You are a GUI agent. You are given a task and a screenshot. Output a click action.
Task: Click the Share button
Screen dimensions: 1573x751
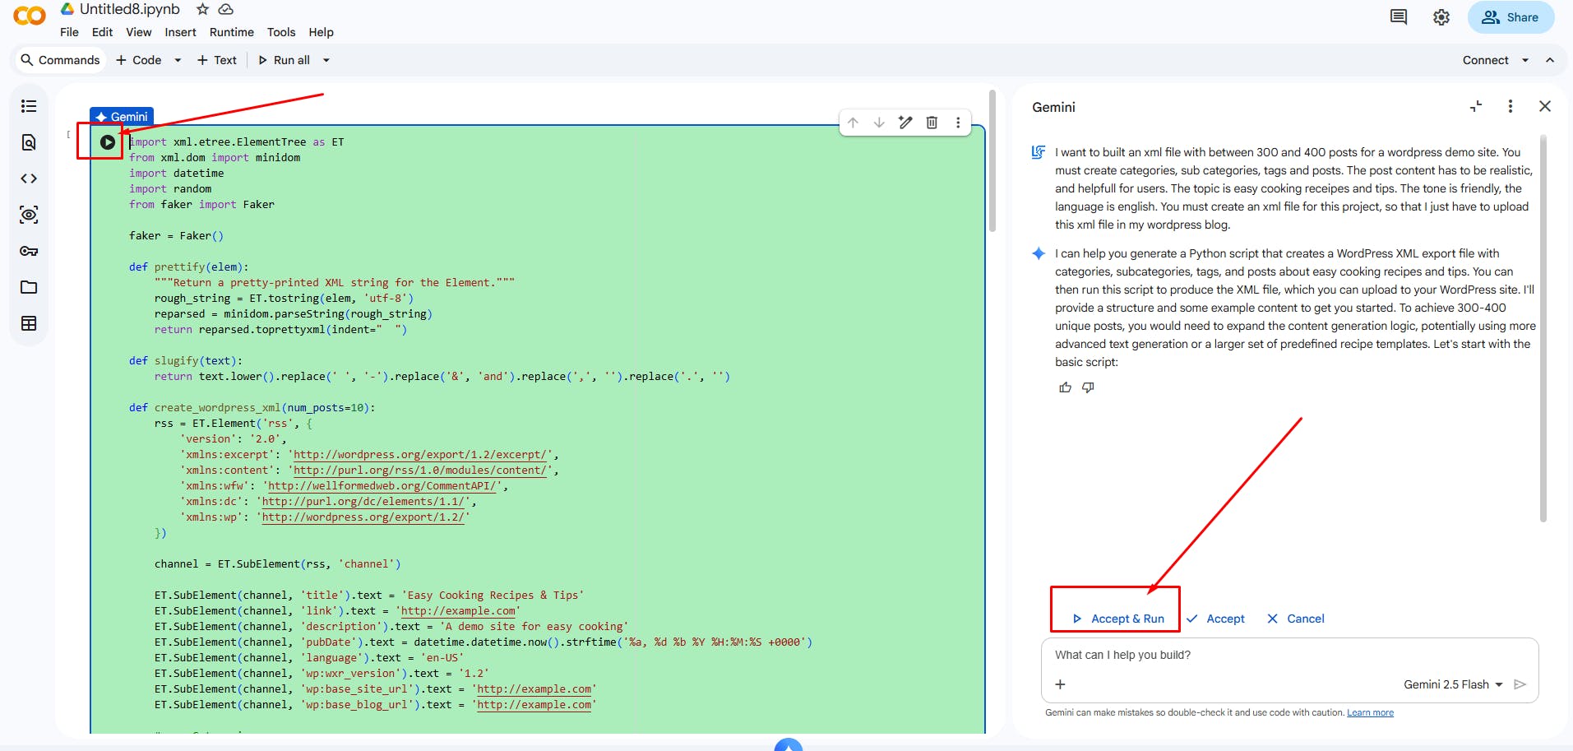(x=1511, y=17)
